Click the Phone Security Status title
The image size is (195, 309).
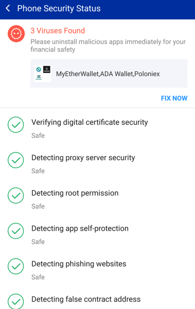click(59, 8)
